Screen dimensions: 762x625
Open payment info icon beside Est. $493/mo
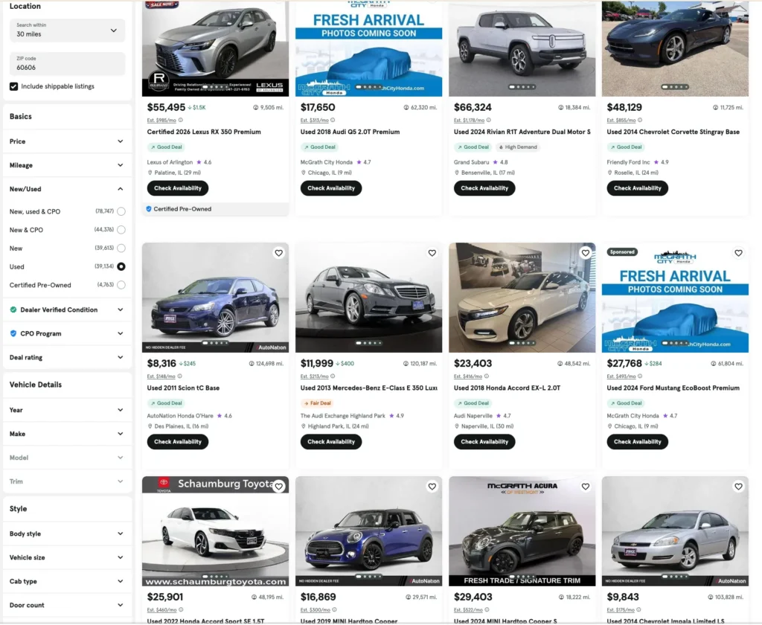[x=640, y=376]
